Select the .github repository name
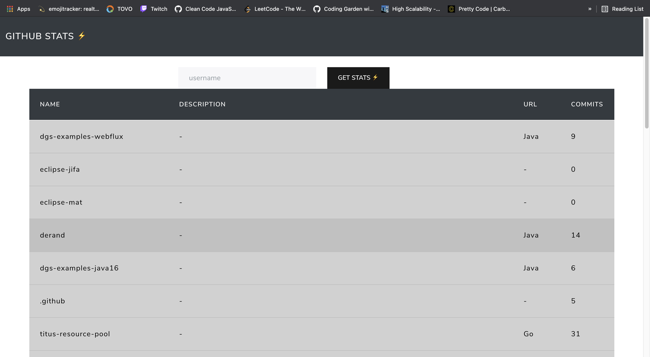The image size is (650, 357). [x=53, y=301]
